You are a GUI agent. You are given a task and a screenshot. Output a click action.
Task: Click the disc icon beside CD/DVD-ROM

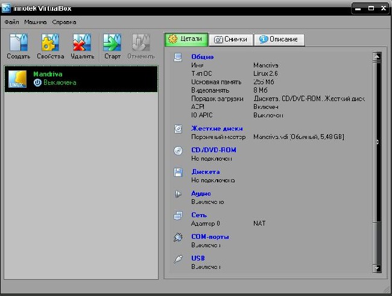coord(178,150)
